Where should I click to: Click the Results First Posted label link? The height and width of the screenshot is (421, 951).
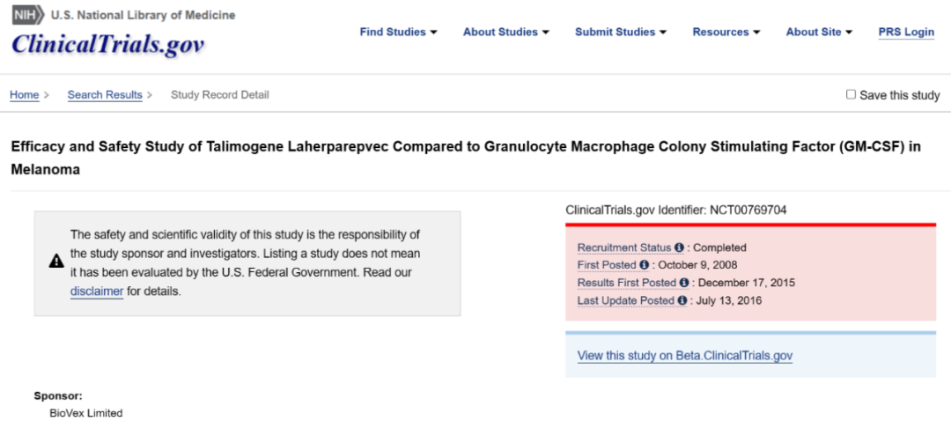click(x=626, y=283)
